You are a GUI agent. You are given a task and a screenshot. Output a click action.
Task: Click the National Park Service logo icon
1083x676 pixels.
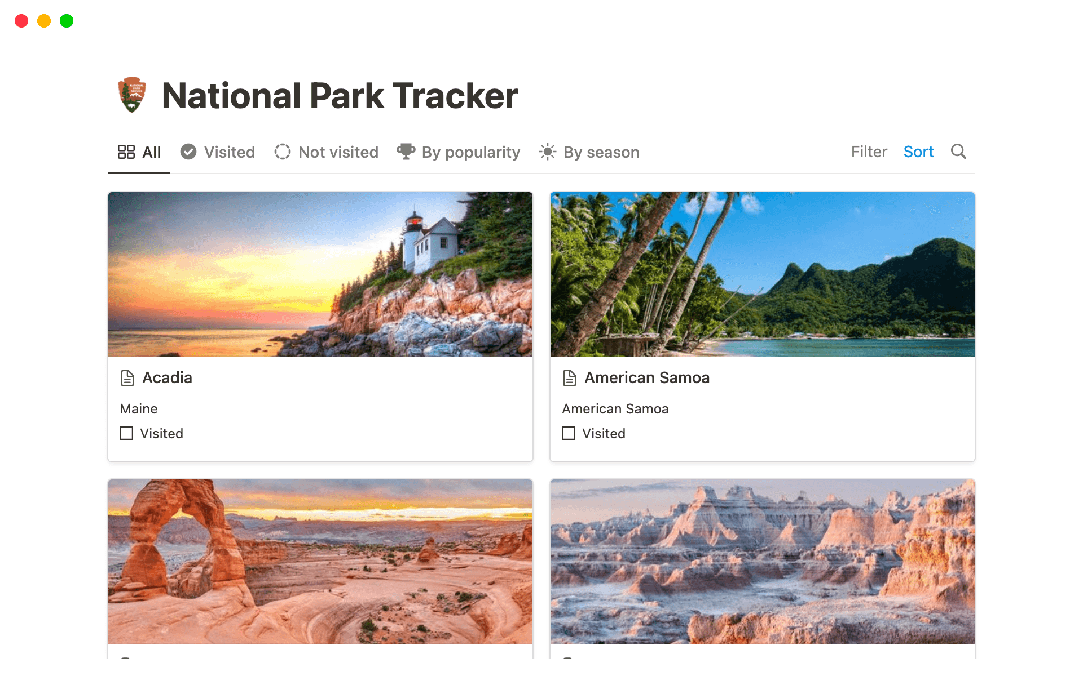[x=131, y=95]
